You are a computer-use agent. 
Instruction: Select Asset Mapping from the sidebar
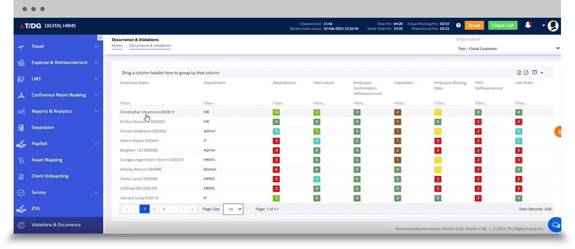pyautogui.click(x=47, y=160)
